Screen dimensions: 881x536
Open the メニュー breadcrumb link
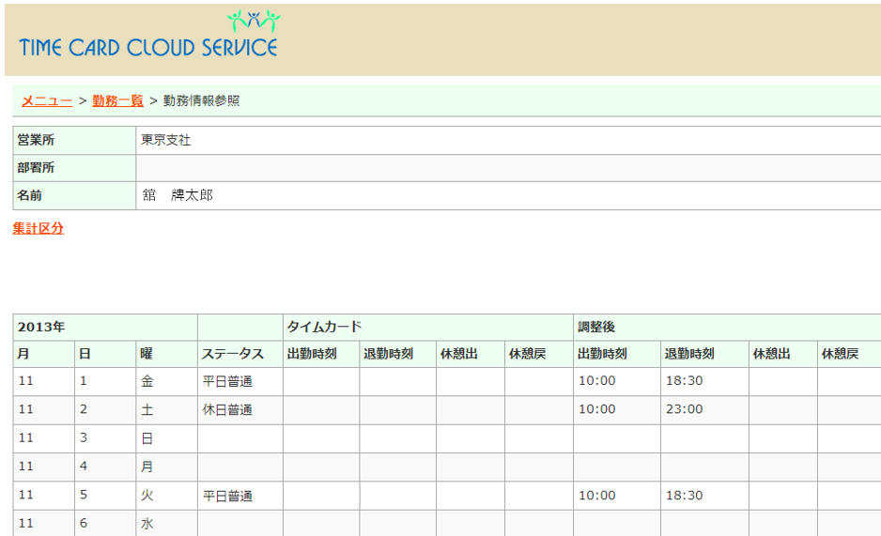pyautogui.click(x=47, y=101)
